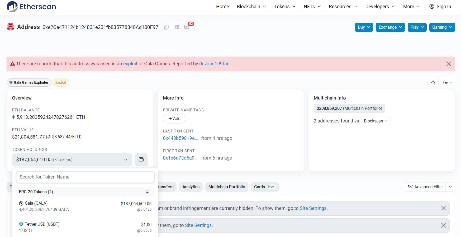Image resolution: width=461 pixels, height=237 pixels.
Task: Open the list options menu button
Action: click(x=448, y=82)
